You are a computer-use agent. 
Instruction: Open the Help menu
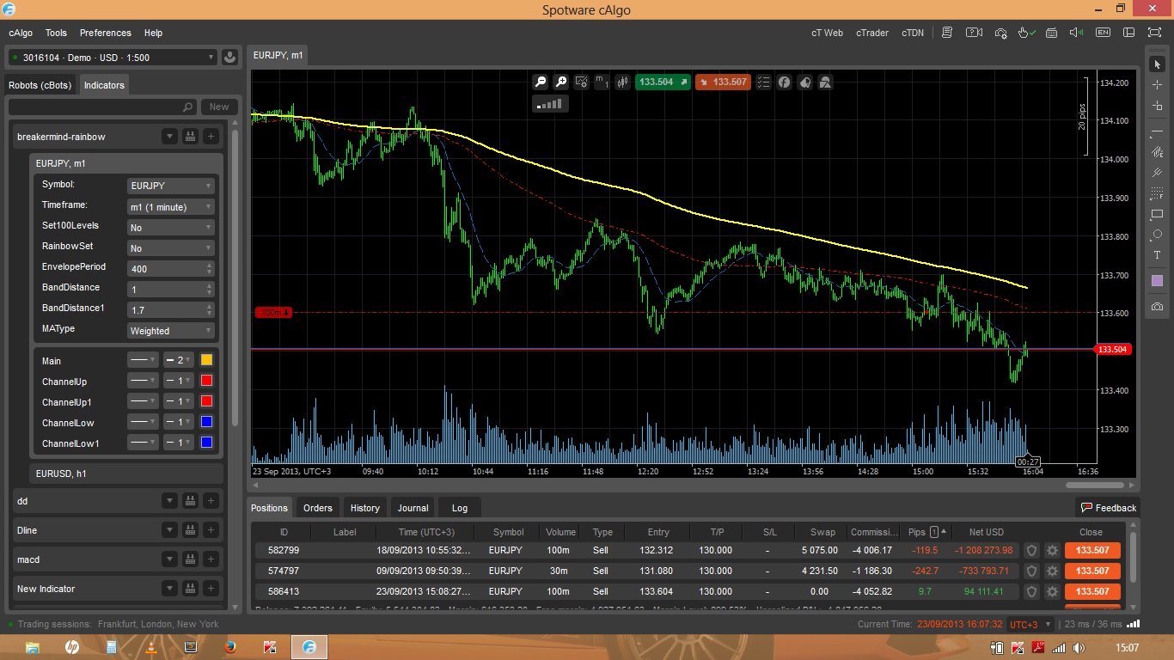pos(153,33)
